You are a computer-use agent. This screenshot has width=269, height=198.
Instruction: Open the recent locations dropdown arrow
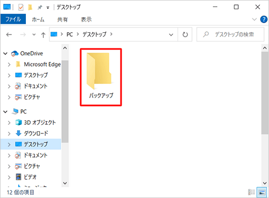[34, 34]
